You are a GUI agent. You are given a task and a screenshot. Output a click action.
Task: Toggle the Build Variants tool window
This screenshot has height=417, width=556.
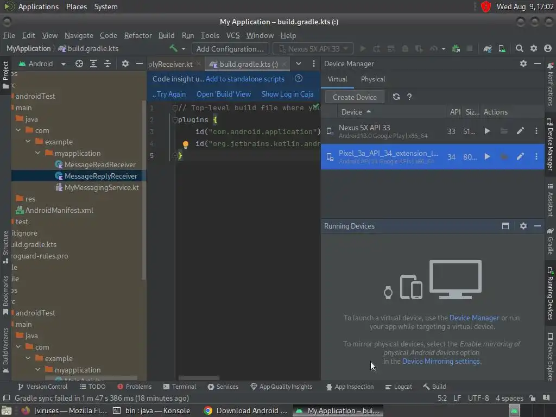click(5, 350)
